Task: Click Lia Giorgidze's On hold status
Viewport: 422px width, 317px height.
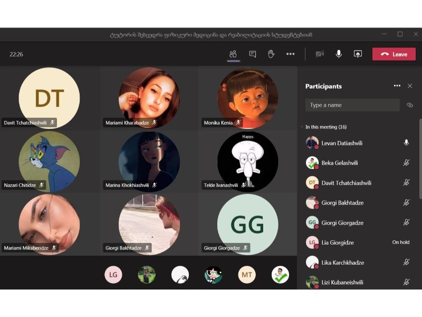Action: coord(401,243)
